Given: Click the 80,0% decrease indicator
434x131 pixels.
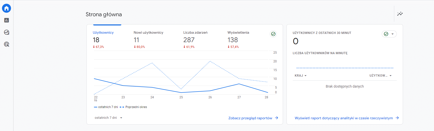Looking at the screenshot, I should [139, 47].
